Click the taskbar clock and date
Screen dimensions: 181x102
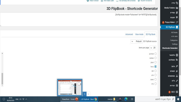(x=10, y=99)
